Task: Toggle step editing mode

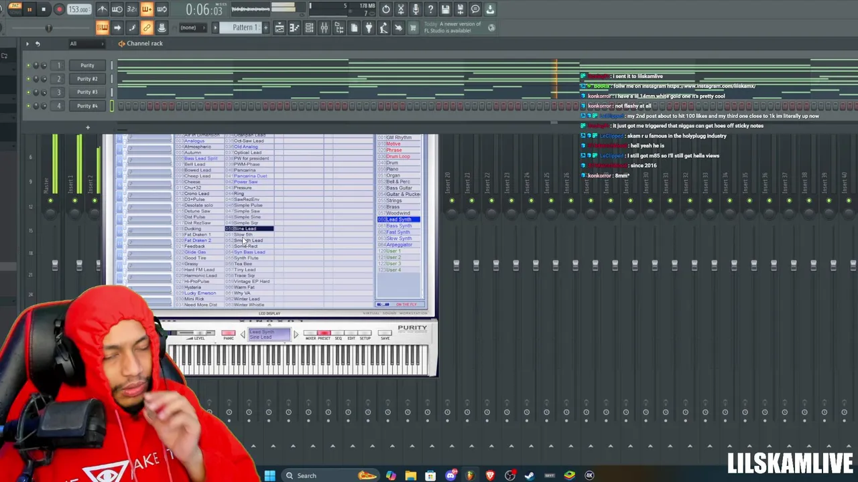Action: (132, 27)
